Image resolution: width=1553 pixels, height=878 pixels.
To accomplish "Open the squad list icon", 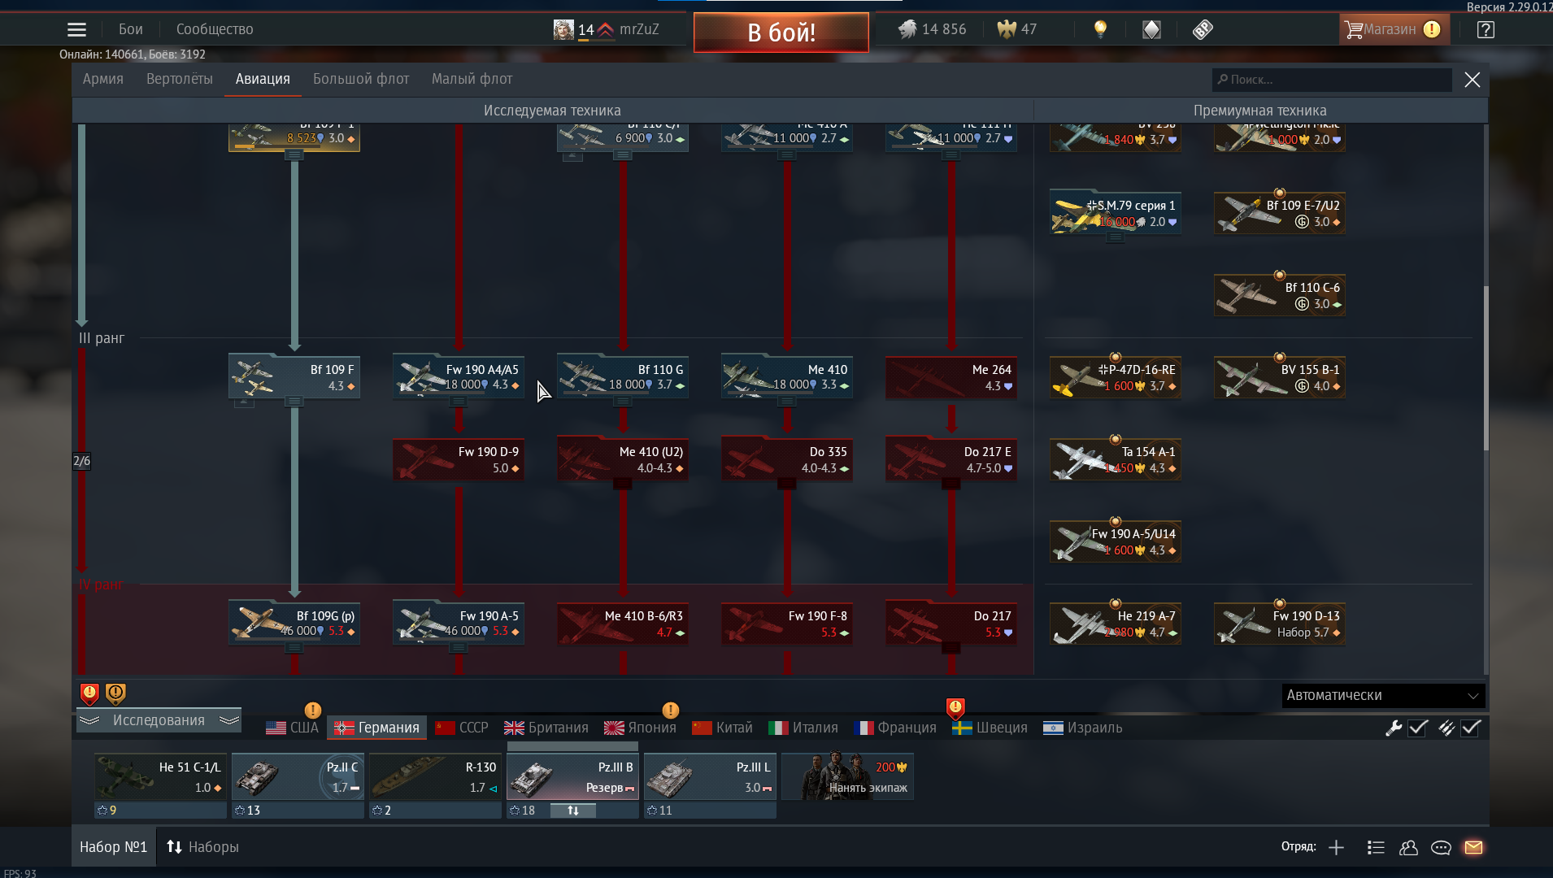I will 1376,848.
